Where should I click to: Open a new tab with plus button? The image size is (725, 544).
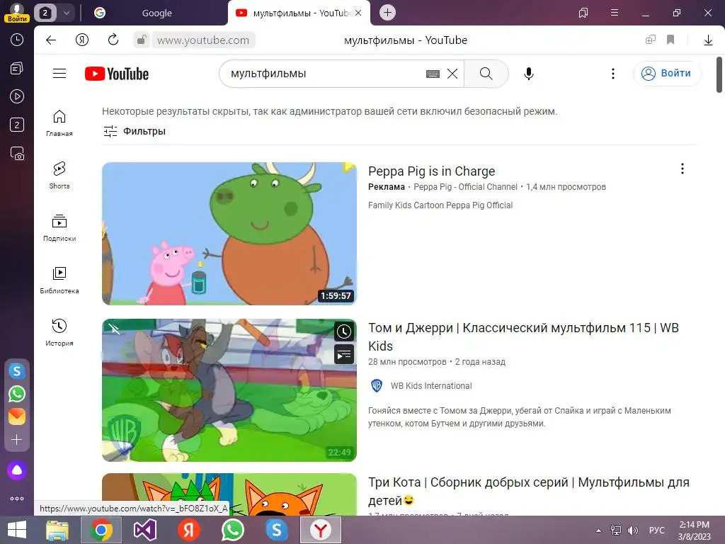pos(387,13)
